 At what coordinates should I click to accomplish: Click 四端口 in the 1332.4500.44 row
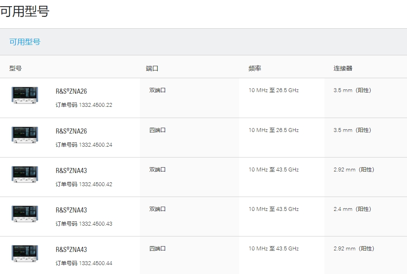click(x=157, y=248)
